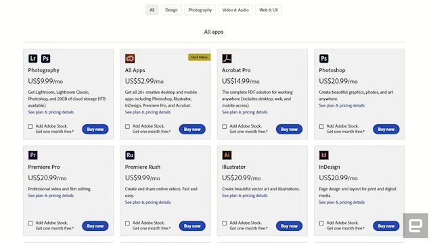
Task: Open All Apps plan & pricing details
Action: (x=147, y=112)
